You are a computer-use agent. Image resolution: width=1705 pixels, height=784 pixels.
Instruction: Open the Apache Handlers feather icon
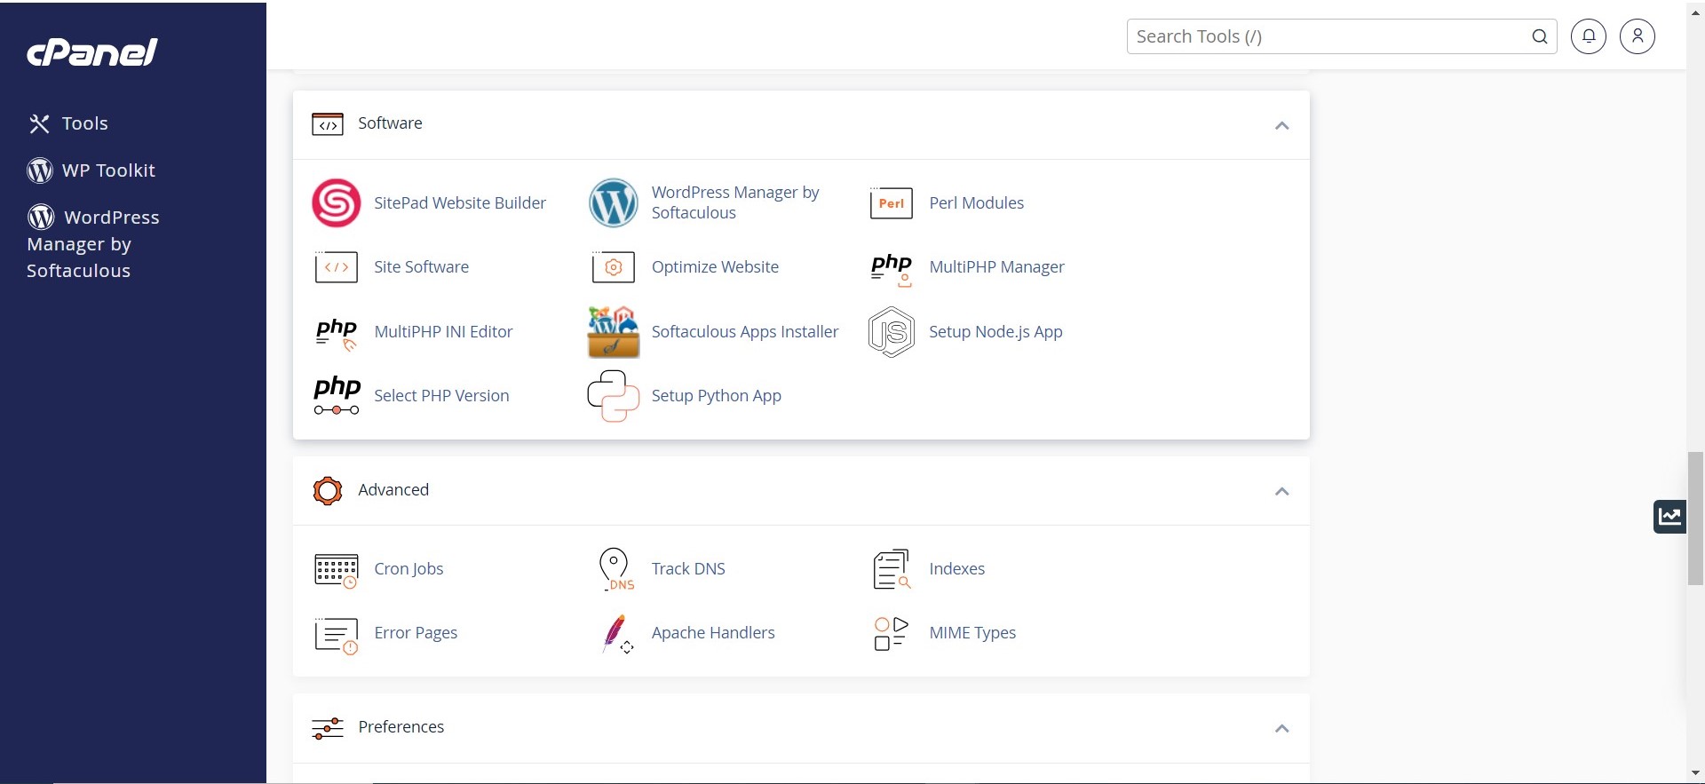[616, 634]
